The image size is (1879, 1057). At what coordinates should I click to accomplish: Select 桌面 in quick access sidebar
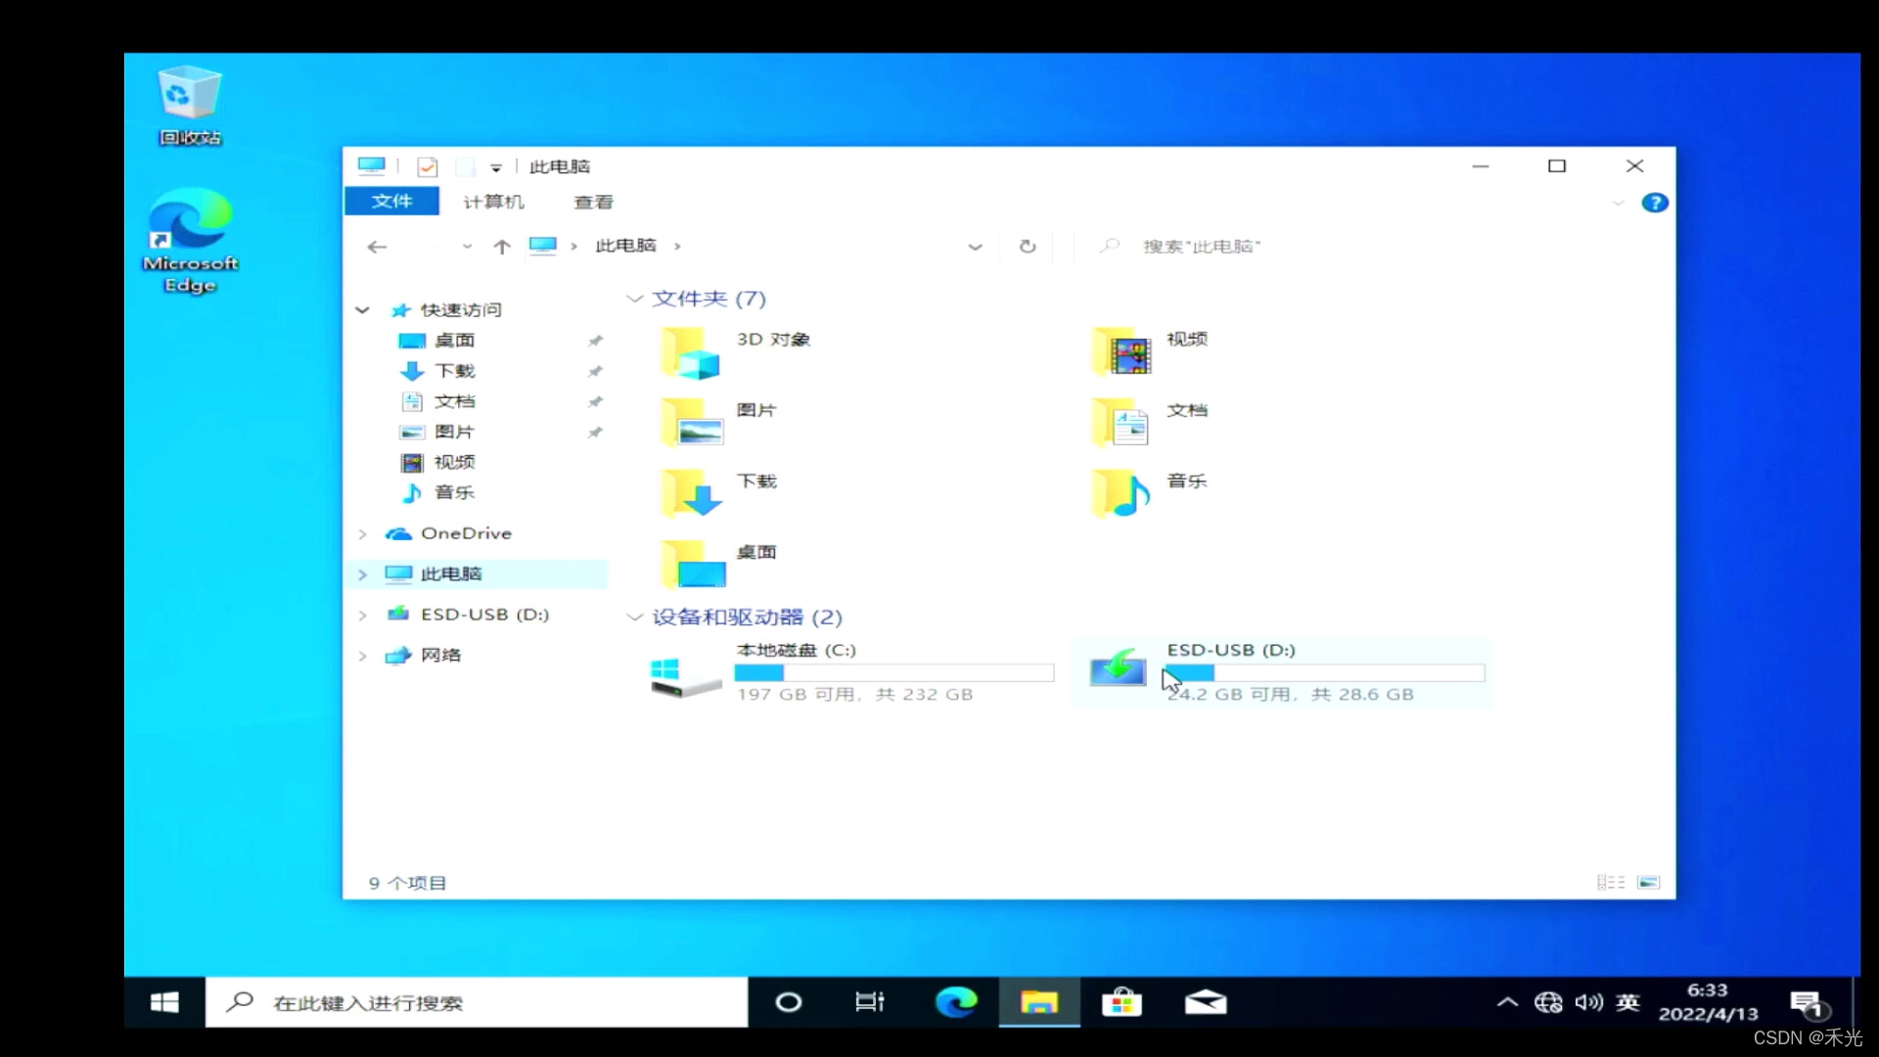coord(452,340)
